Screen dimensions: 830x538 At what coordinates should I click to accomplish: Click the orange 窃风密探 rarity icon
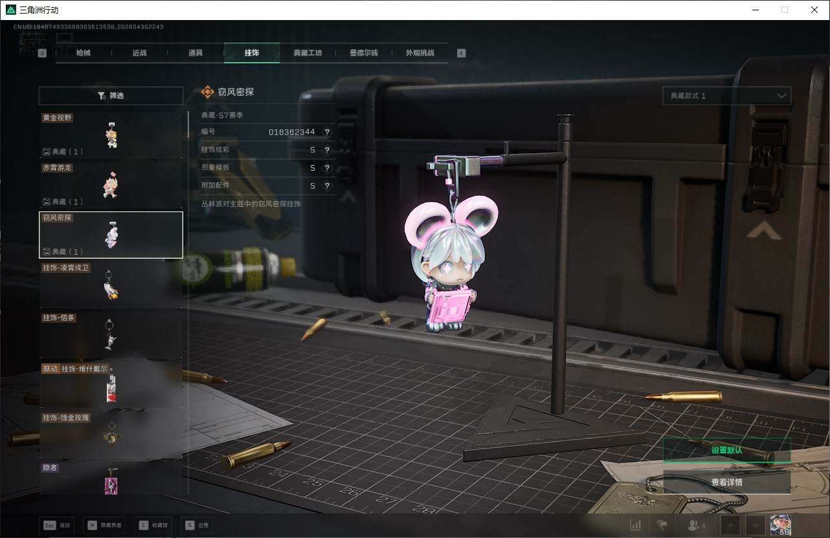[x=207, y=92]
